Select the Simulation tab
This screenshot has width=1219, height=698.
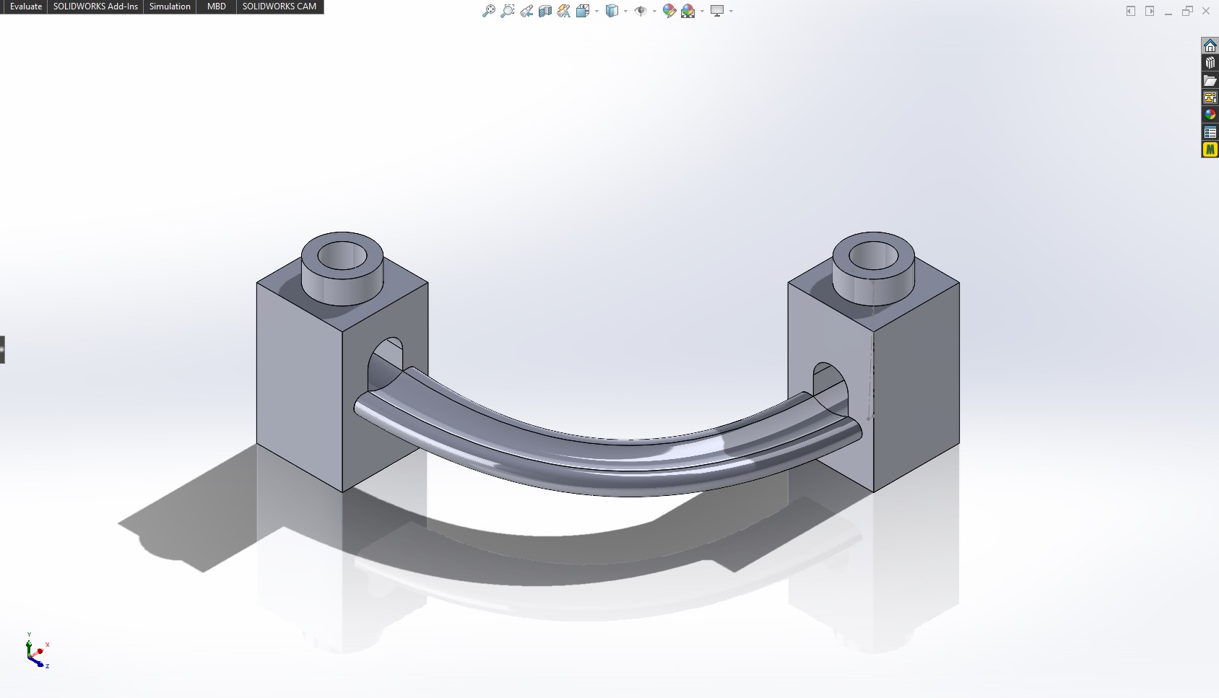click(170, 6)
